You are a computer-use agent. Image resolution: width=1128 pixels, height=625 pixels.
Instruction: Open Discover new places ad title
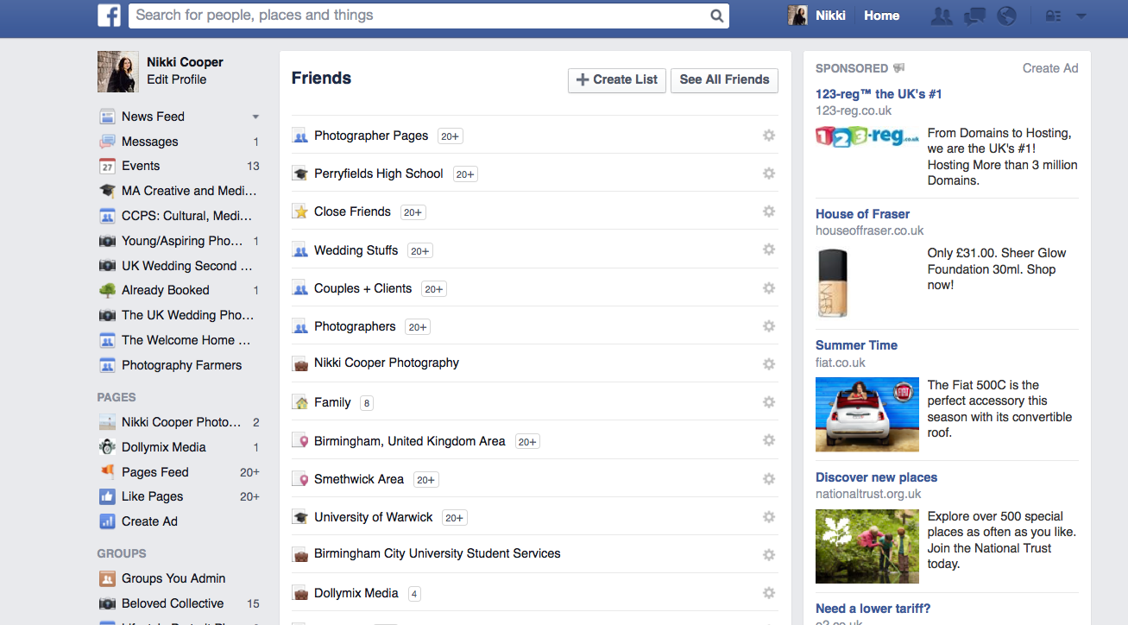[876, 477]
